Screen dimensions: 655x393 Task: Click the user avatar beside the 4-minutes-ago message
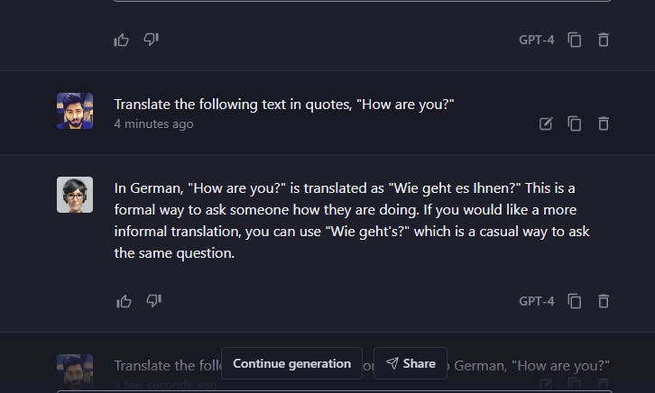pyautogui.click(x=75, y=111)
